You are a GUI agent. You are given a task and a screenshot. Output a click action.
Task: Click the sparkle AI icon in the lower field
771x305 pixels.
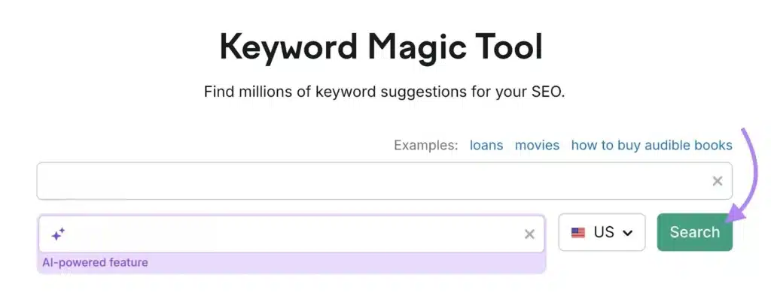[58, 234]
